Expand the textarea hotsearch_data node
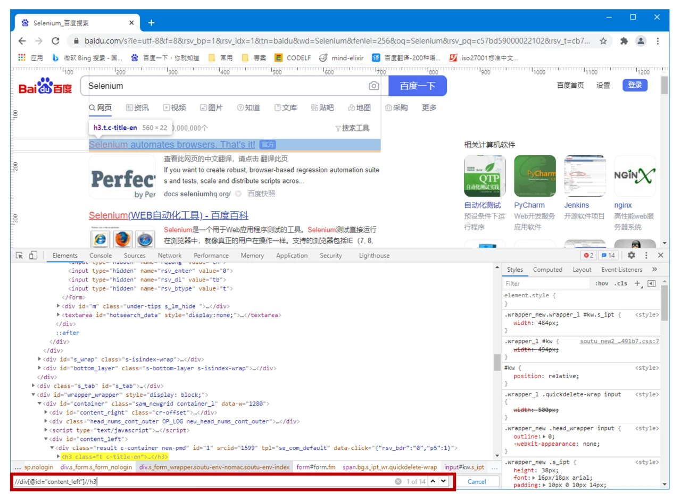 59,315
